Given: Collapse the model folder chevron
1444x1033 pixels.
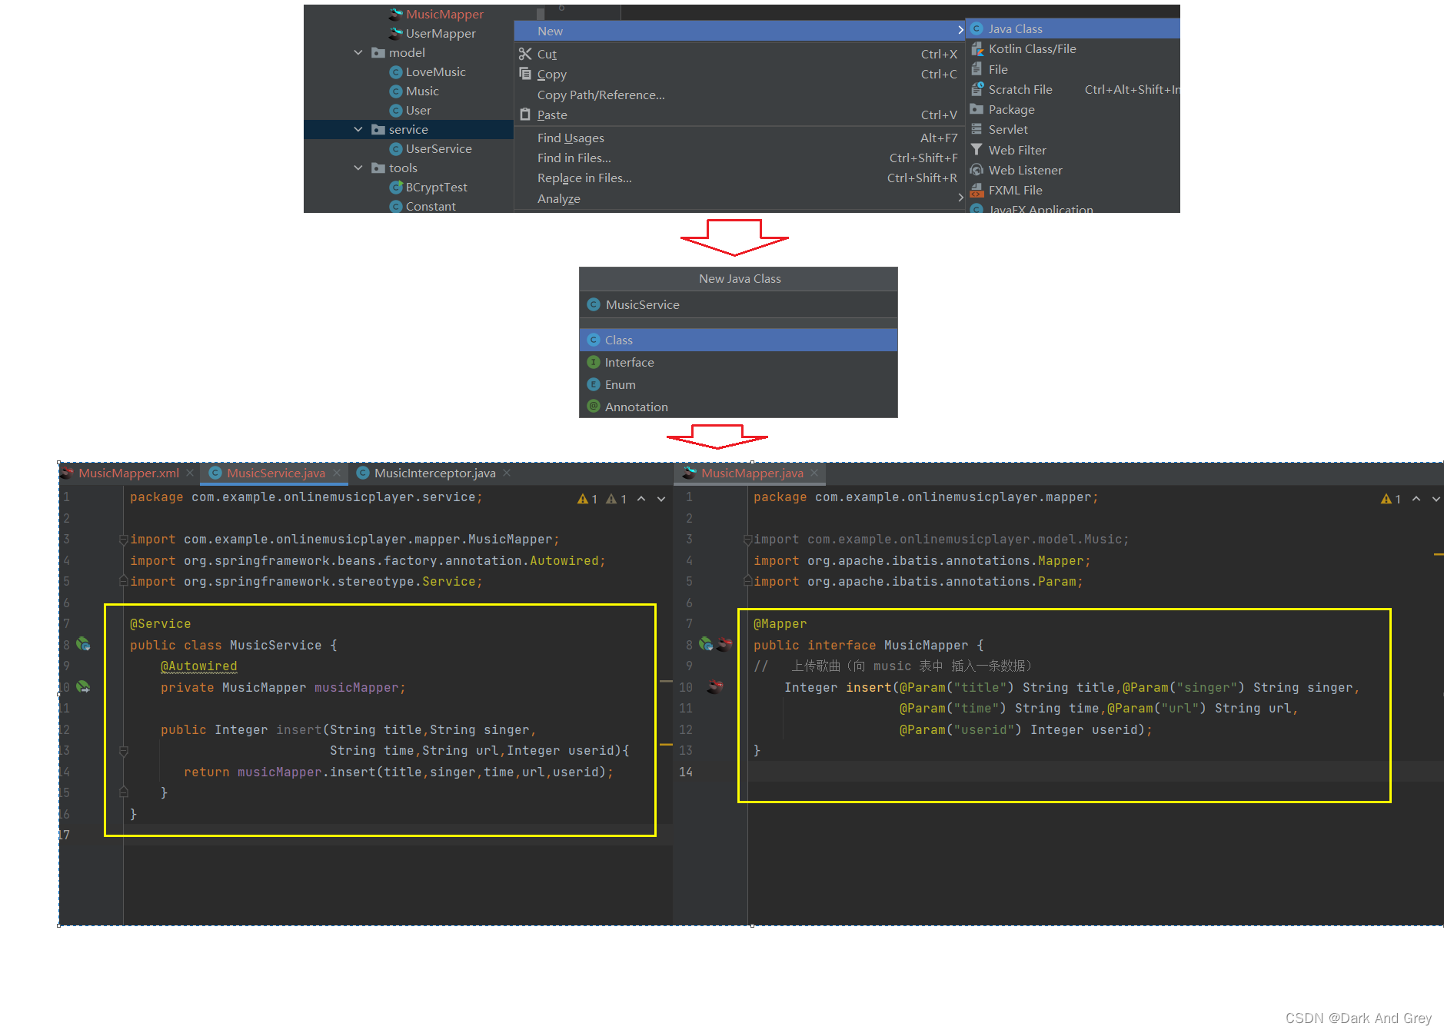Looking at the screenshot, I should tap(358, 52).
